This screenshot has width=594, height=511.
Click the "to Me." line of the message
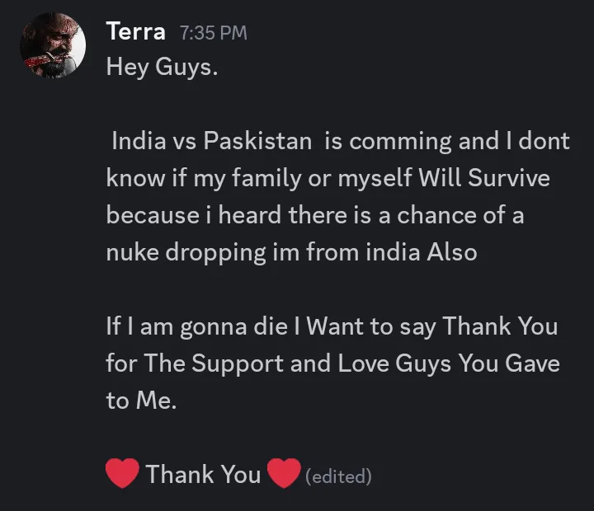point(141,401)
